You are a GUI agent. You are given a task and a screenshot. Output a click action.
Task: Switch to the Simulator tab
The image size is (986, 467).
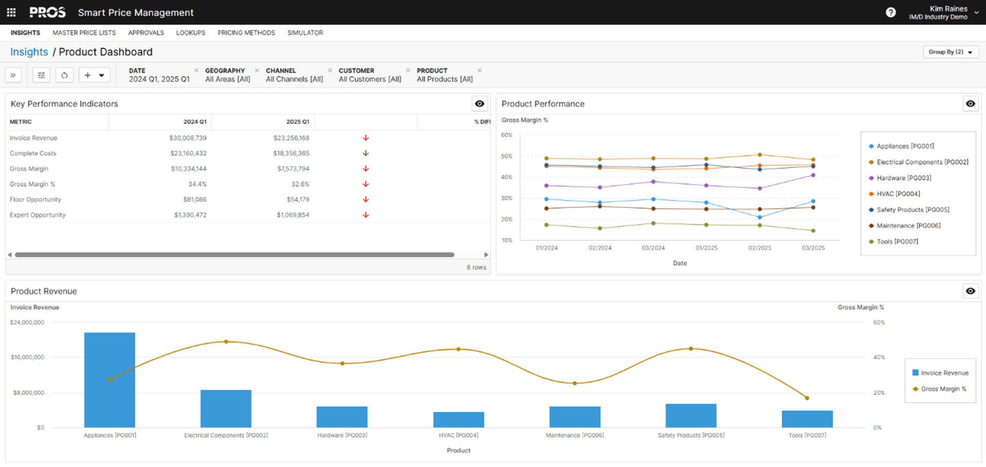click(305, 32)
